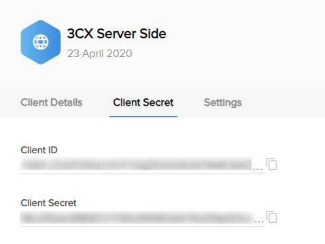Screen dimensions: 325x244
Task: Click the 23 April 2020 date text
Action: (100, 54)
